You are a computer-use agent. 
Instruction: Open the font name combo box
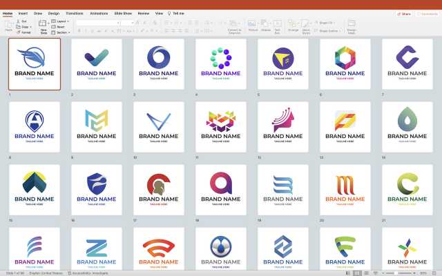tap(97, 22)
